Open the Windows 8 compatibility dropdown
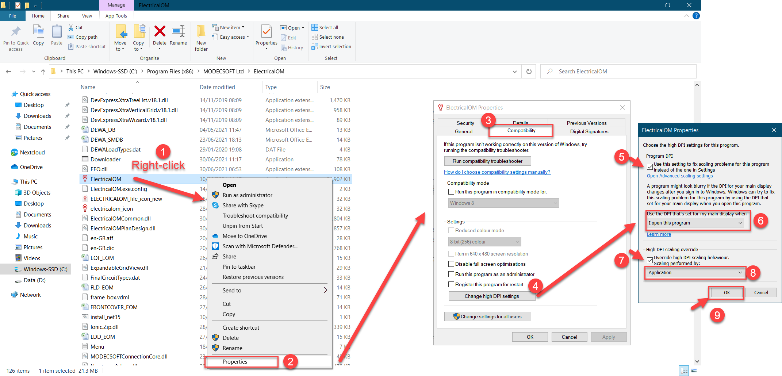 pyautogui.click(x=503, y=203)
